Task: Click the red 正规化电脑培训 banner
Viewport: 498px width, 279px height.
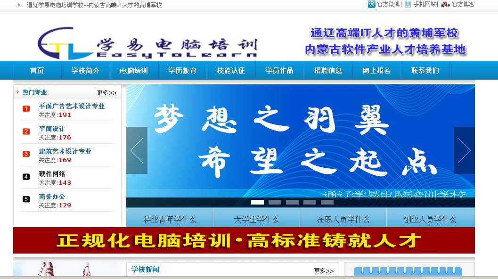Action: [244, 241]
